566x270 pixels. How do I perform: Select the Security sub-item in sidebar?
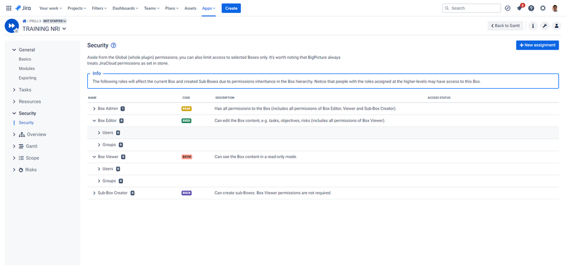(x=27, y=123)
